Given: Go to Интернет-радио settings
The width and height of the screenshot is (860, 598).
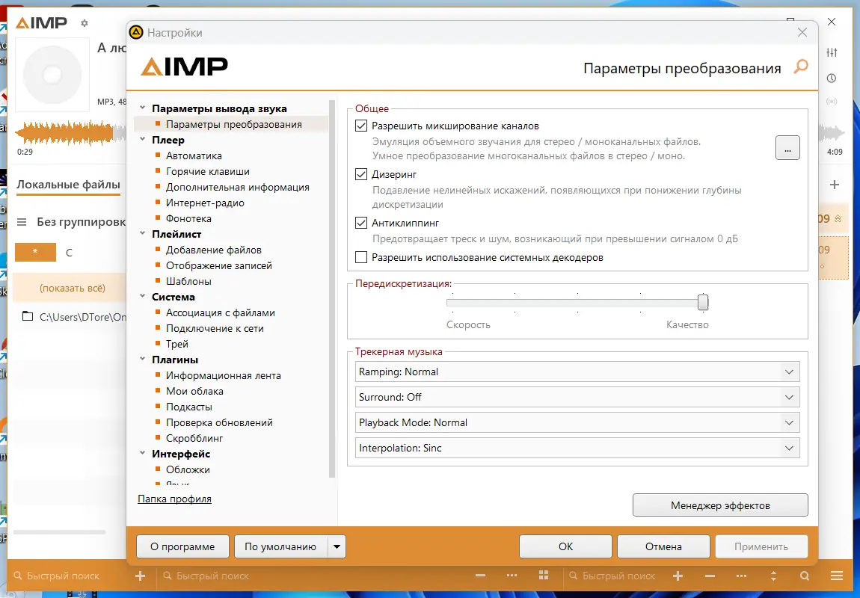Looking at the screenshot, I should tap(205, 203).
